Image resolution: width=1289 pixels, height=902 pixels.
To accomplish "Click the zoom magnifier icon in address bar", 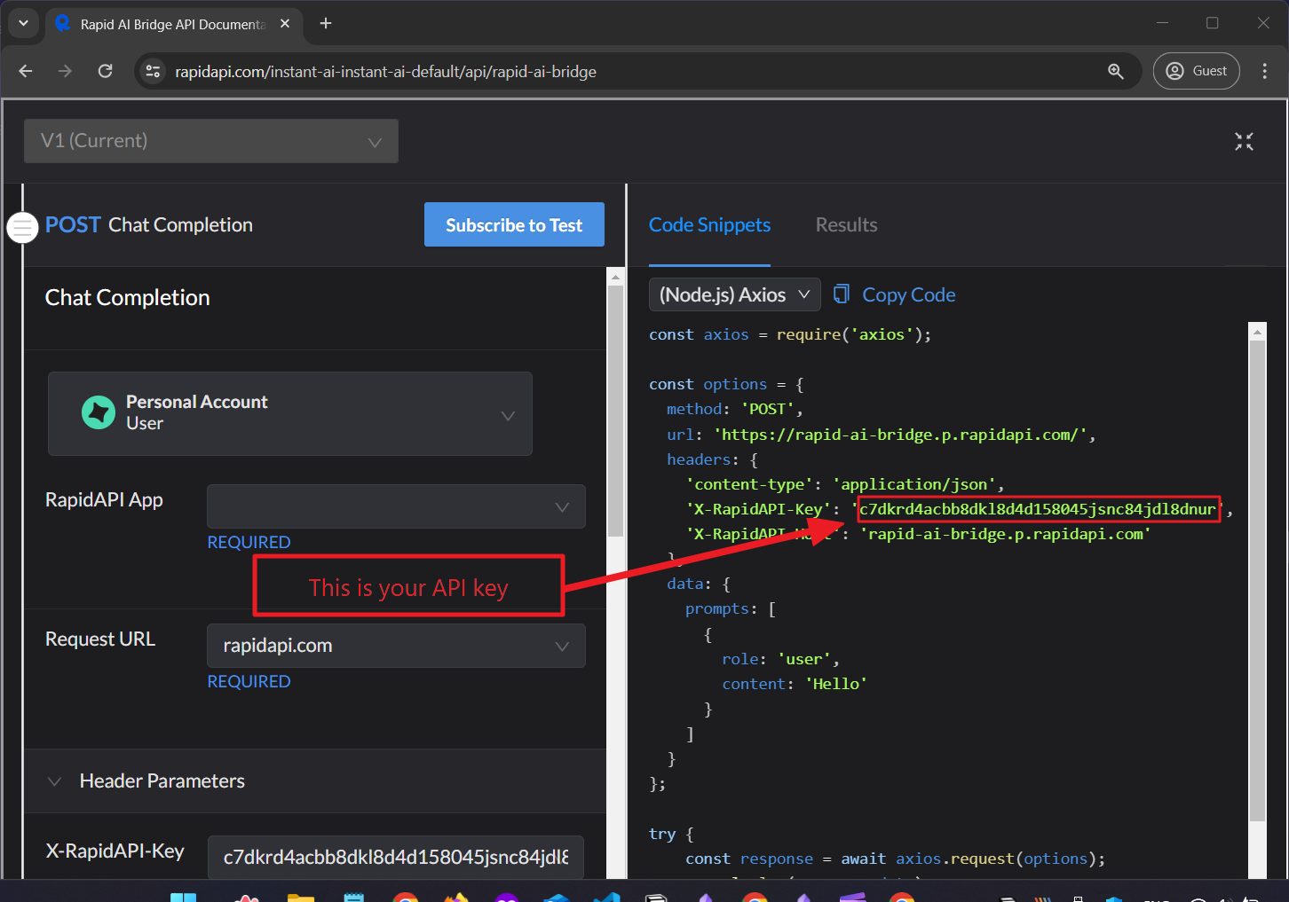I will [x=1116, y=71].
